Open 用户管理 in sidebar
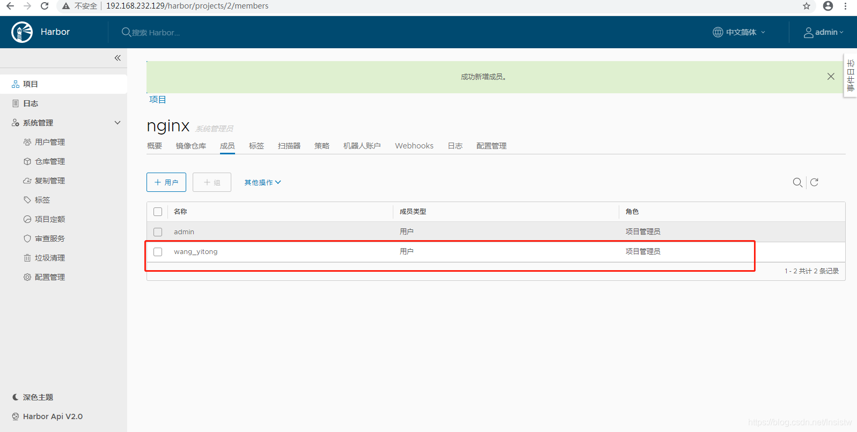This screenshot has height=432, width=857. click(49, 142)
